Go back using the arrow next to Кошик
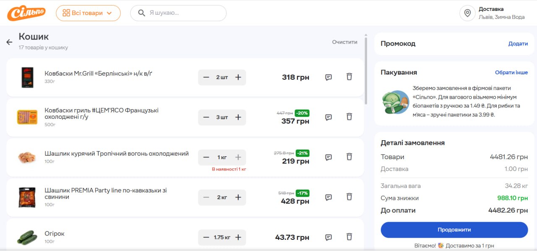Screen dimensions: 537x252 point(9,42)
